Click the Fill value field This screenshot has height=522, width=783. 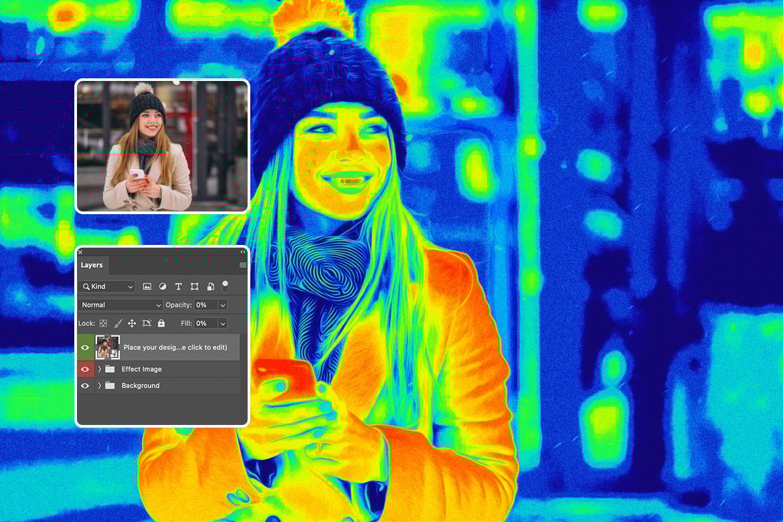205,323
